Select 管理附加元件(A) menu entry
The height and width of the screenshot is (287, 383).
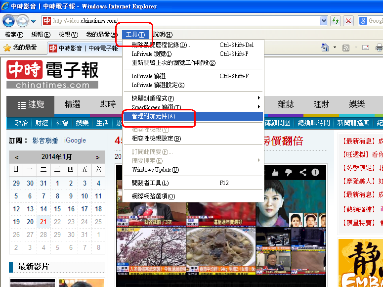(x=193, y=116)
